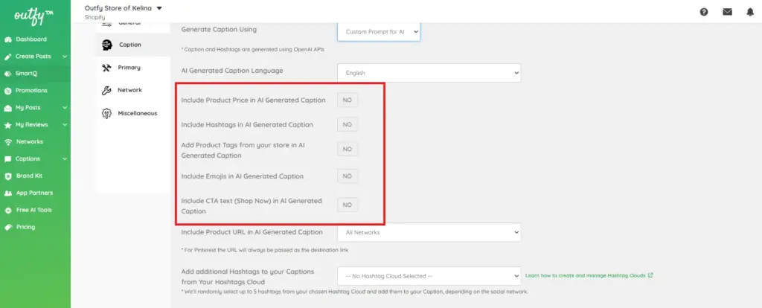Click the Pricing tag icon
The image size is (762, 308).
7,227
